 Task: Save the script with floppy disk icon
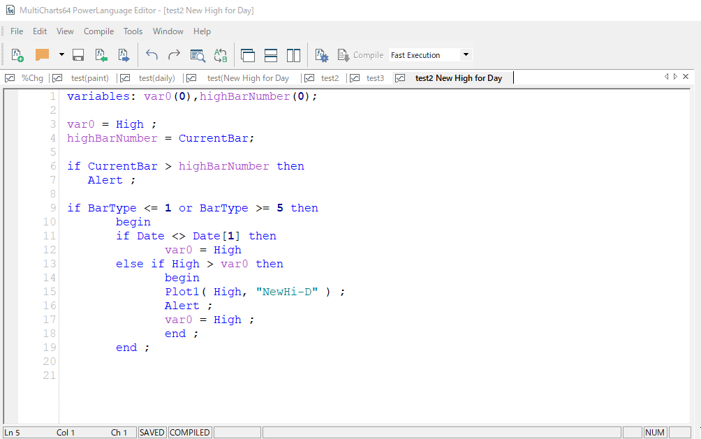click(78, 55)
